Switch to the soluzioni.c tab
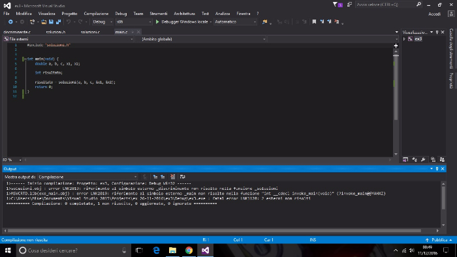The height and width of the screenshot is (257, 457). click(x=90, y=32)
